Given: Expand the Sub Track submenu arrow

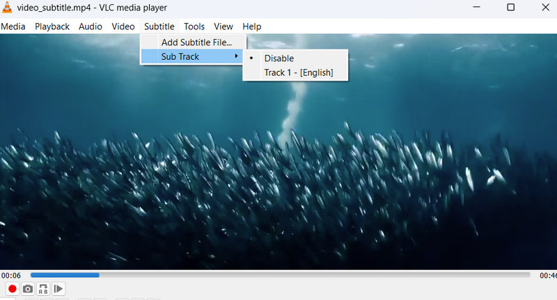Looking at the screenshot, I should coord(236,56).
